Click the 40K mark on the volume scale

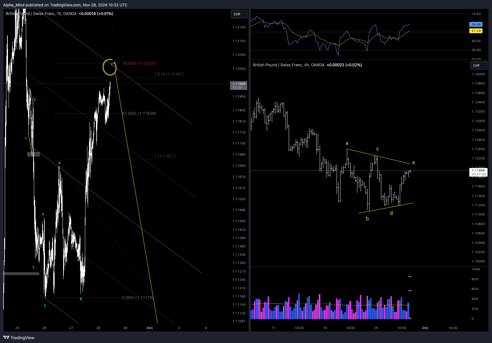(x=475, y=299)
